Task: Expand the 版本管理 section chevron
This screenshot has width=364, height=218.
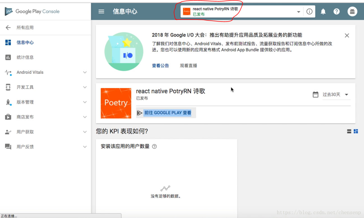Action: (x=85, y=102)
